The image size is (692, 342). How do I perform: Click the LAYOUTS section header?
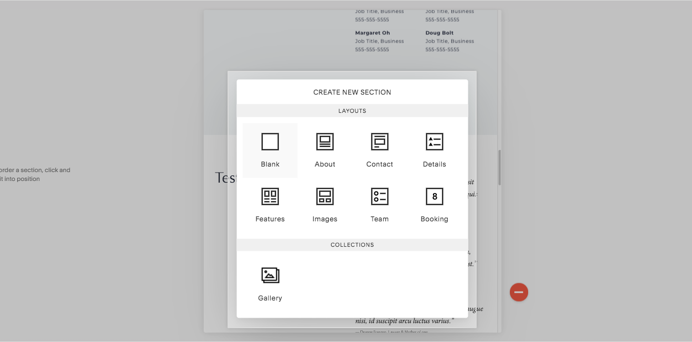tap(352, 111)
